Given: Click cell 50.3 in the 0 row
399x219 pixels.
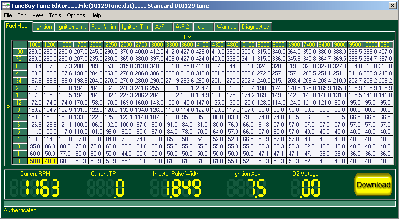Looking at the screenshot, I should (81, 161).
